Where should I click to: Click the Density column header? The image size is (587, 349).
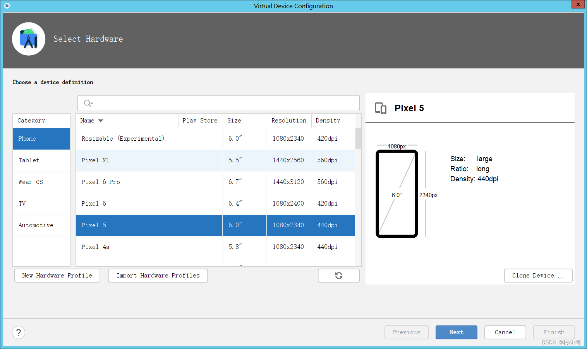pyautogui.click(x=333, y=121)
